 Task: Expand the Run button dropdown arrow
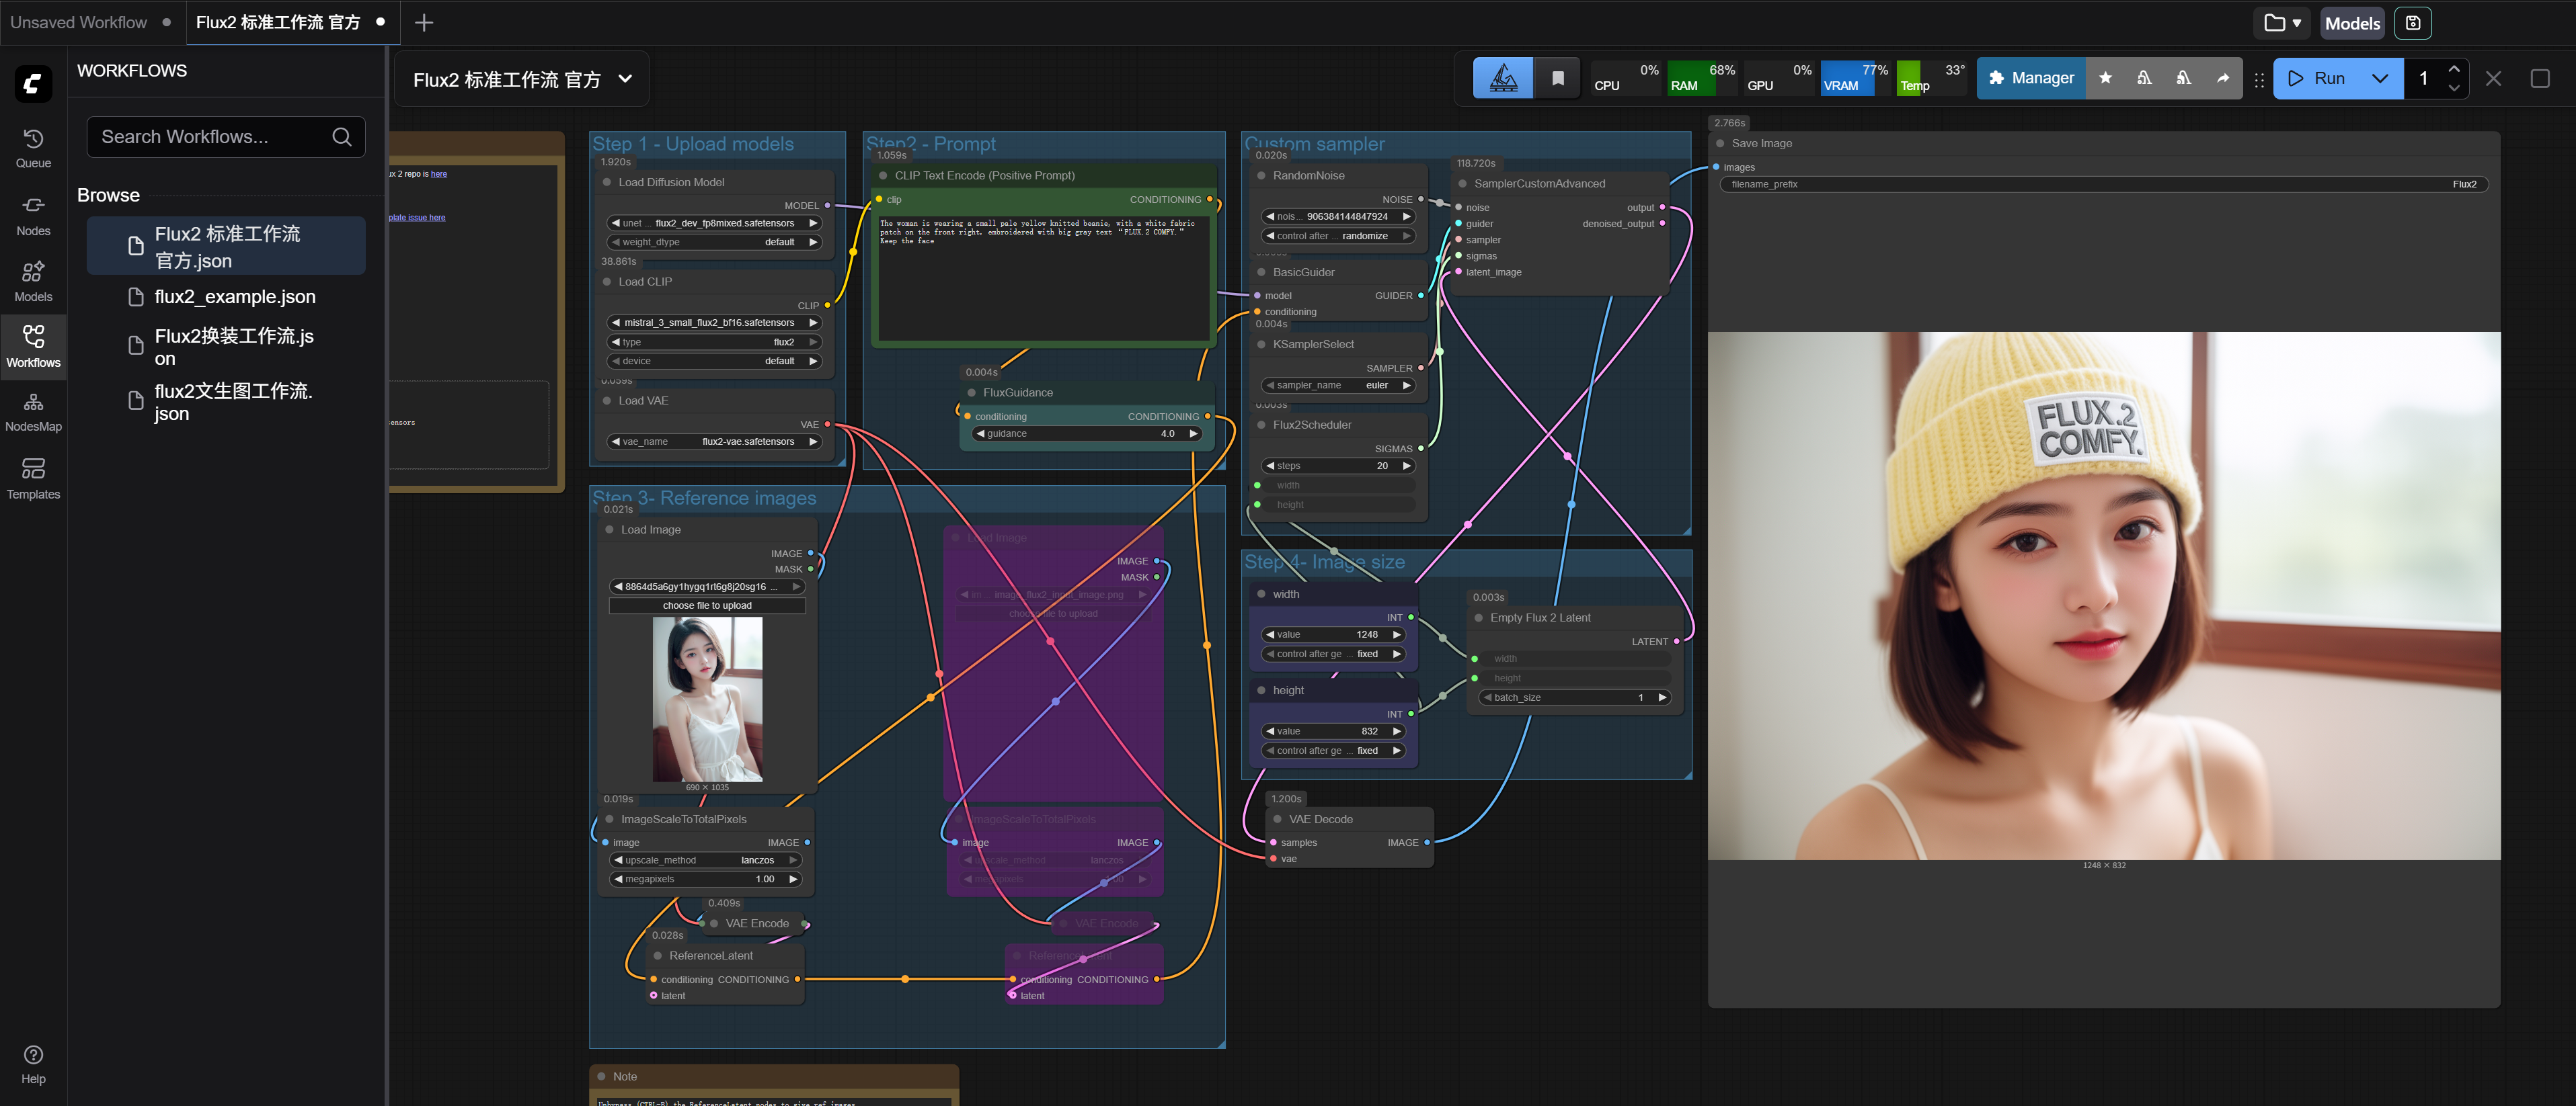(2380, 78)
